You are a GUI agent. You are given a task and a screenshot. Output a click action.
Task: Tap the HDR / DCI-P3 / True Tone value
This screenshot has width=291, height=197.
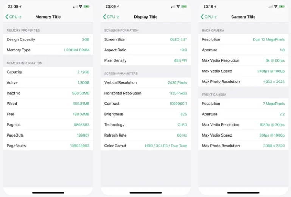[166, 146]
